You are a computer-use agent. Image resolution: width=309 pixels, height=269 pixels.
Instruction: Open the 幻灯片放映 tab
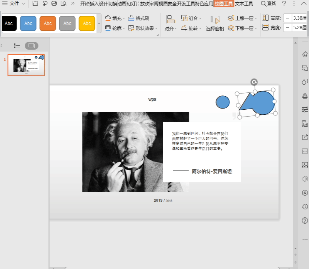[138, 3]
